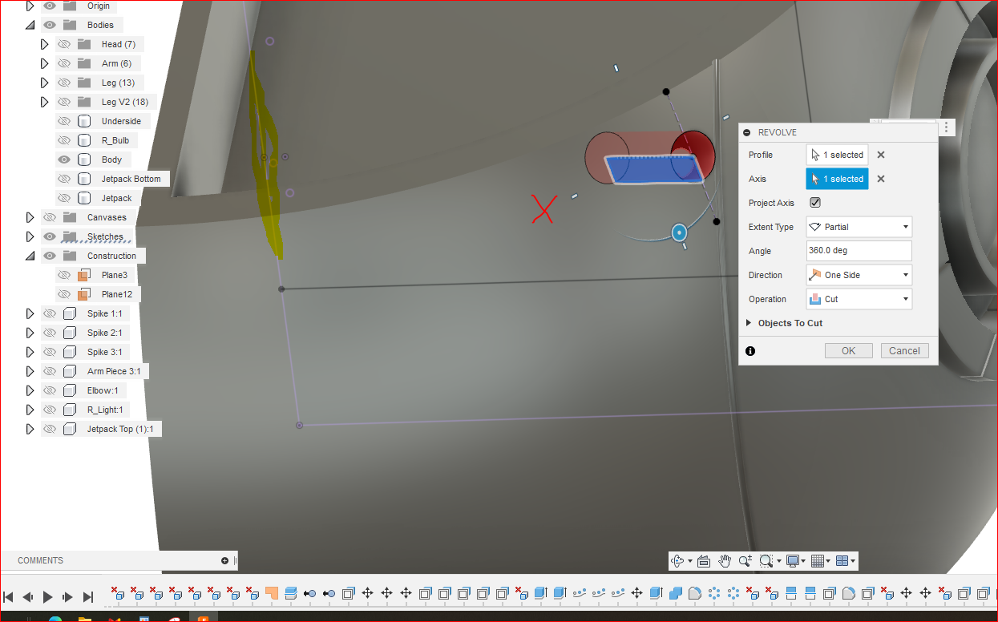Expand the Objects To Cut section
The image size is (998, 622).
pyautogui.click(x=749, y=323)
